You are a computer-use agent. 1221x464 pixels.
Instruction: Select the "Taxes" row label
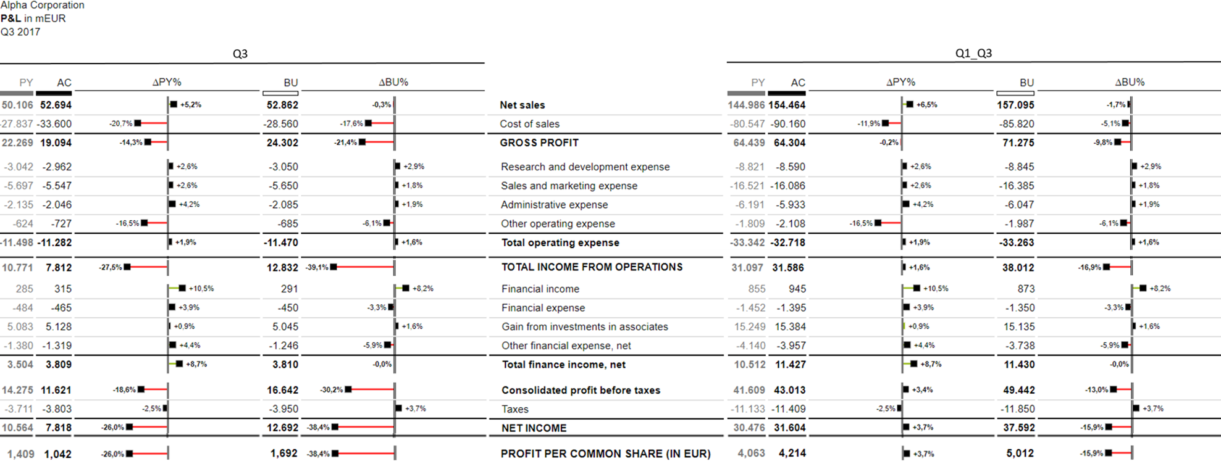514,409
